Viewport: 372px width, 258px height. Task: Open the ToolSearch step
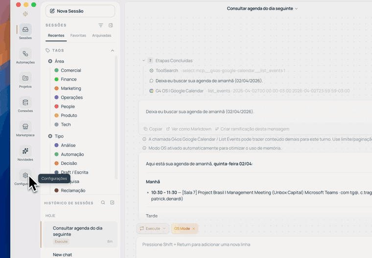(167, 70)
